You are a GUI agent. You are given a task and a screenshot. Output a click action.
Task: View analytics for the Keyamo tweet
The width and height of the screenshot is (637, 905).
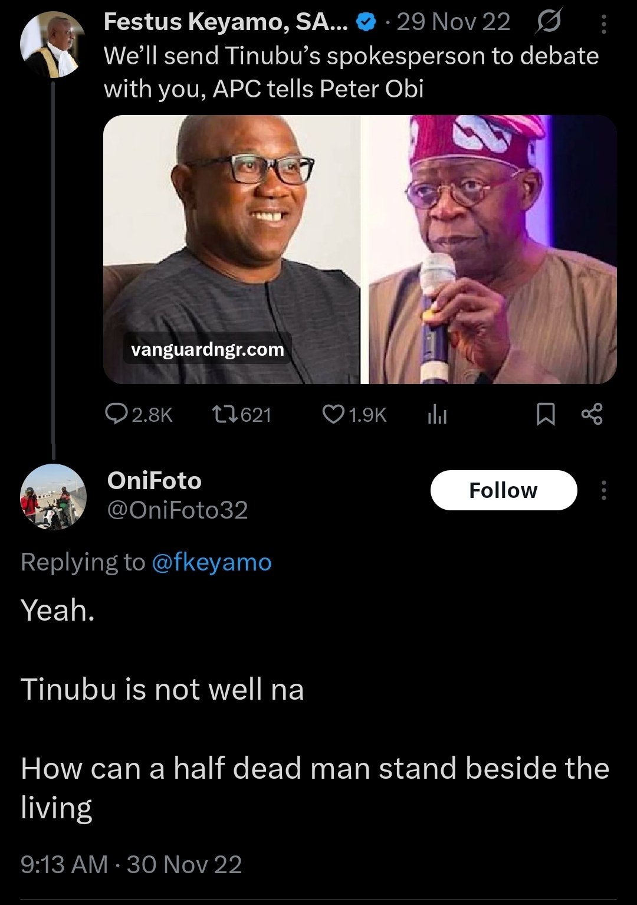(437, 415)
